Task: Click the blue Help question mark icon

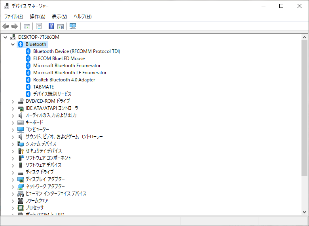Action: click(x=51, y=26)
